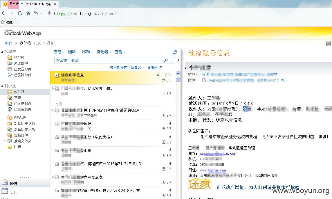Open the 汇总（以此为准）message

112,140
